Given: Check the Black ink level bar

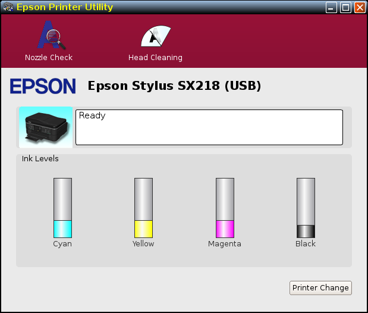Looking at the screenshot, I should 306,208.
